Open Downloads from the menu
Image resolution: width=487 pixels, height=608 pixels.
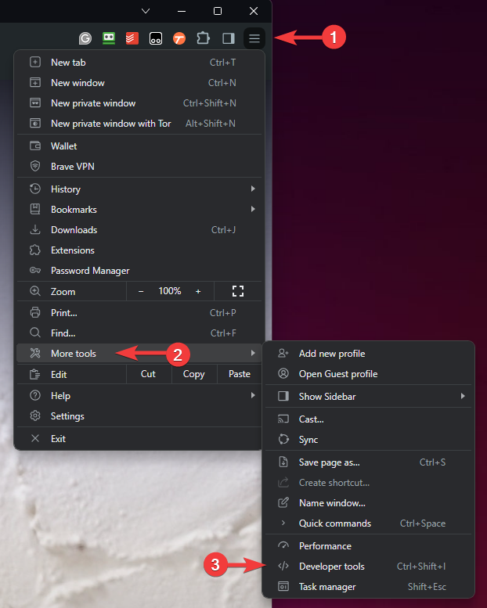pyautogui.click(x=139, y=230)
